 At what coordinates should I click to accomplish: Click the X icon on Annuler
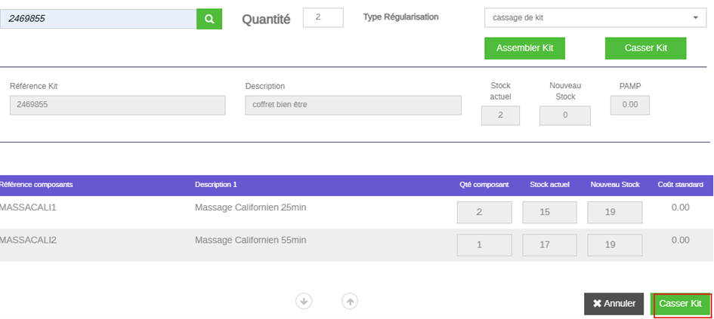[x=597, y=304]
